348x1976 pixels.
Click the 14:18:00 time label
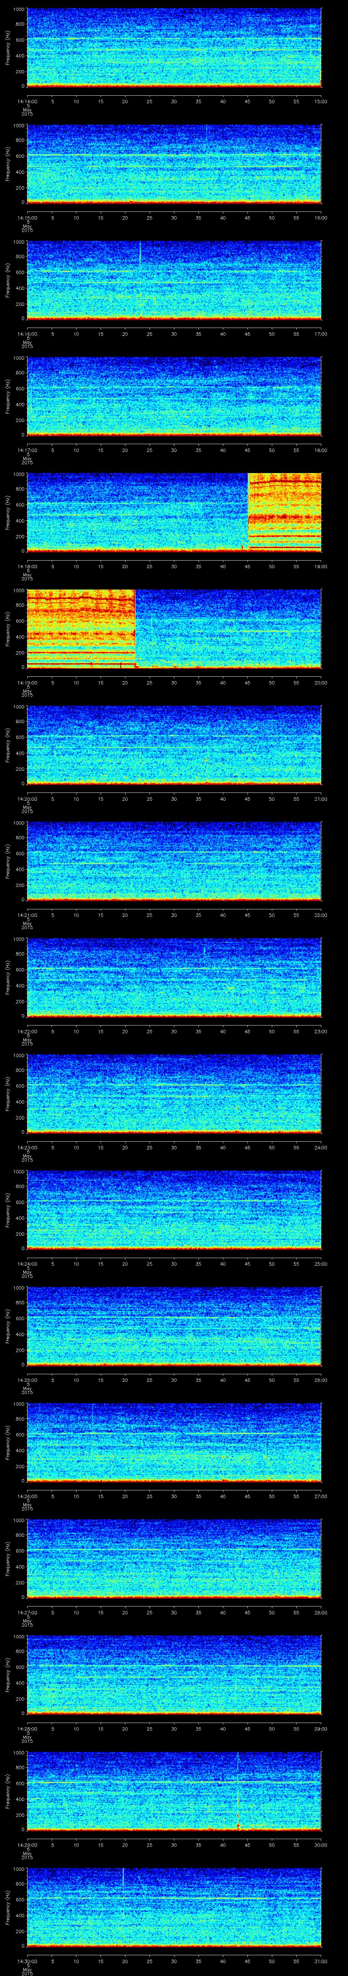[x=27, y=566]
